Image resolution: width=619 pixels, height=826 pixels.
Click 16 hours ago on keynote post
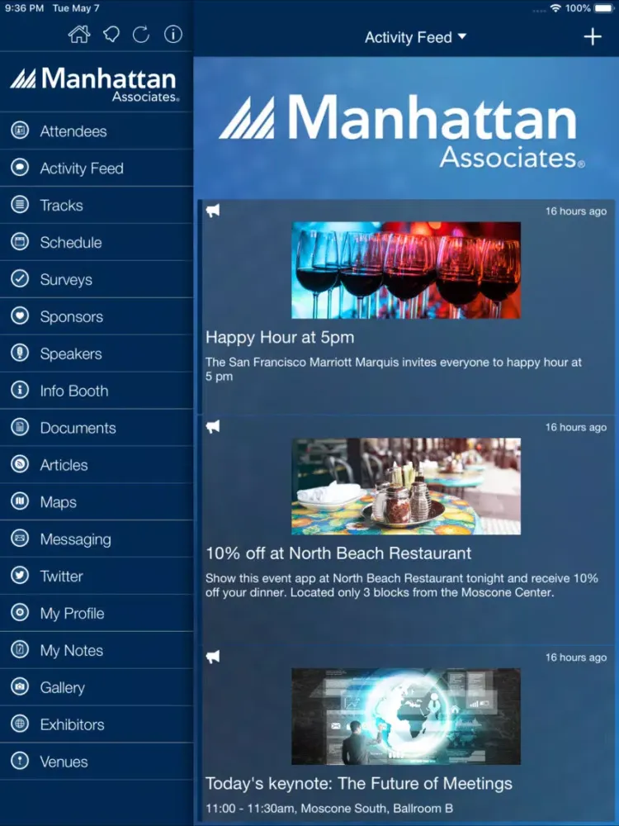576,657
